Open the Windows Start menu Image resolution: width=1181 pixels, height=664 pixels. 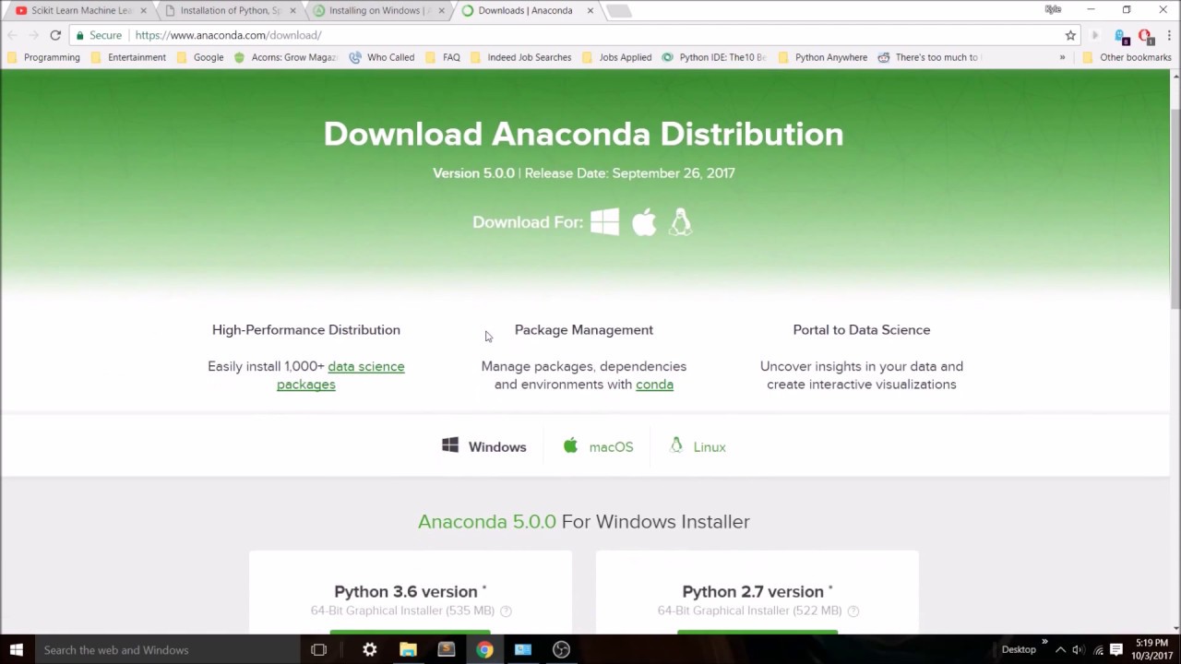tap(17, 649)
